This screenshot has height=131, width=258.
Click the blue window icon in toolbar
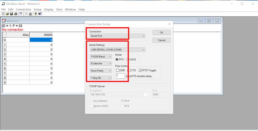pyautogui.click(x=21, y=14)
